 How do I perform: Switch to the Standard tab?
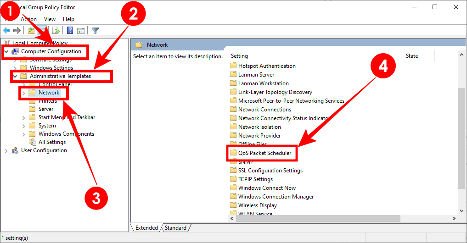pyautogui.click(x=175, y=227)
